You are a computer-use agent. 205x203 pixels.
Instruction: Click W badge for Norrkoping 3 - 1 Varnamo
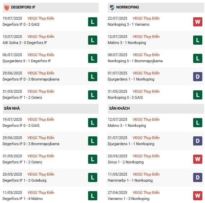pyautogui.click(x=198, y=22)
